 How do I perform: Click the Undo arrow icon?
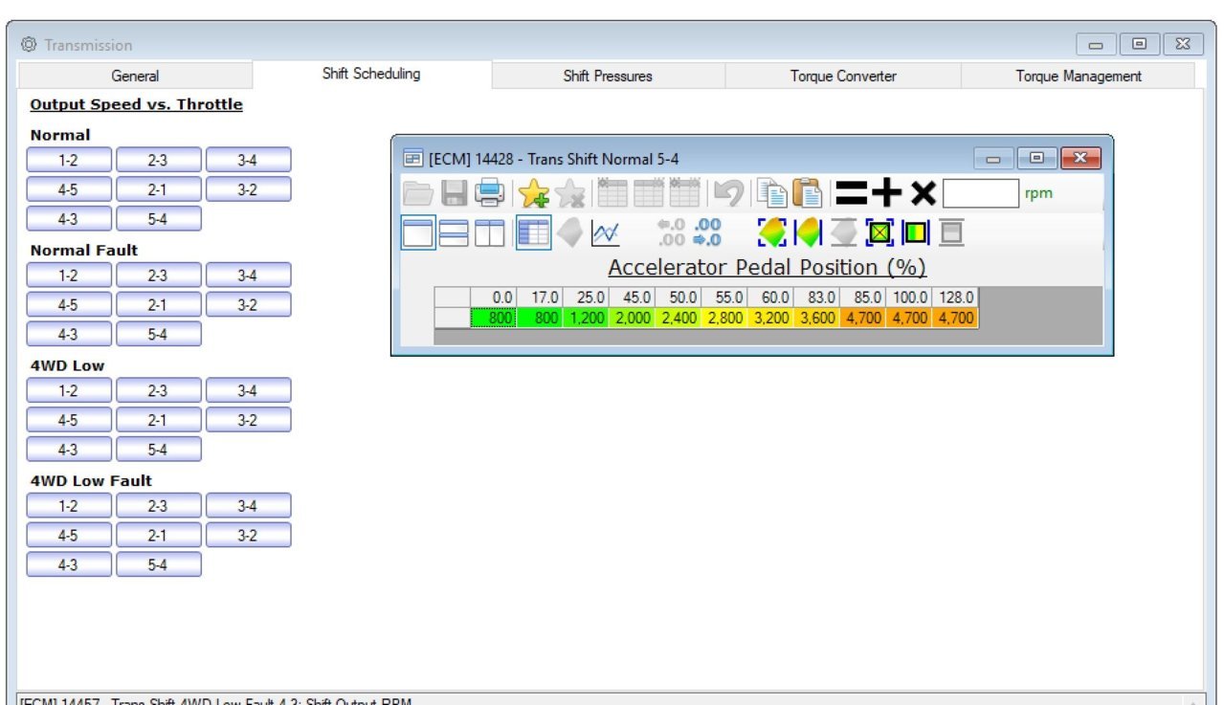[x=728, y=194]
